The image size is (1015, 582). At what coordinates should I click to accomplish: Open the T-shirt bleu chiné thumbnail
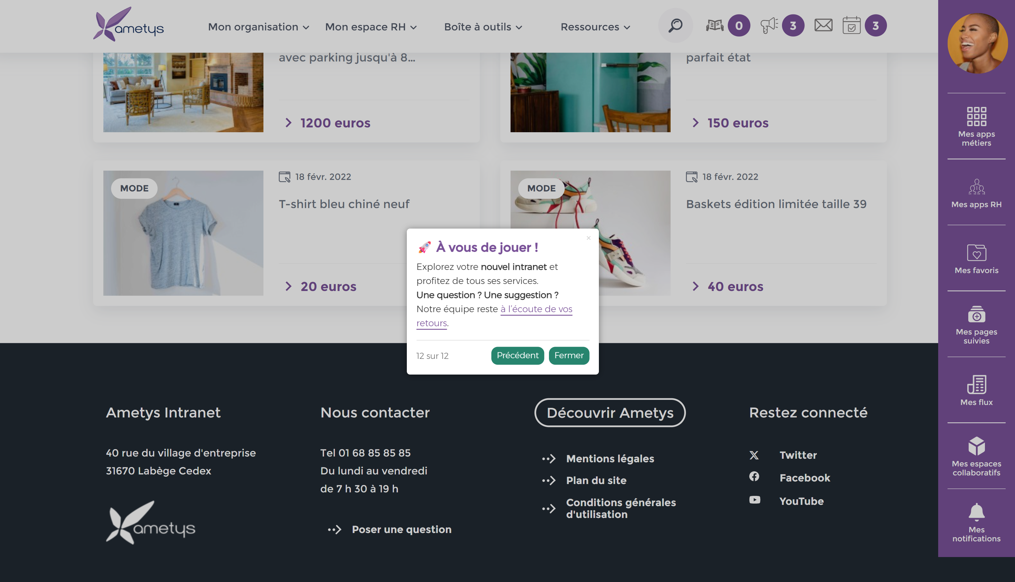[x=183, y=233]
